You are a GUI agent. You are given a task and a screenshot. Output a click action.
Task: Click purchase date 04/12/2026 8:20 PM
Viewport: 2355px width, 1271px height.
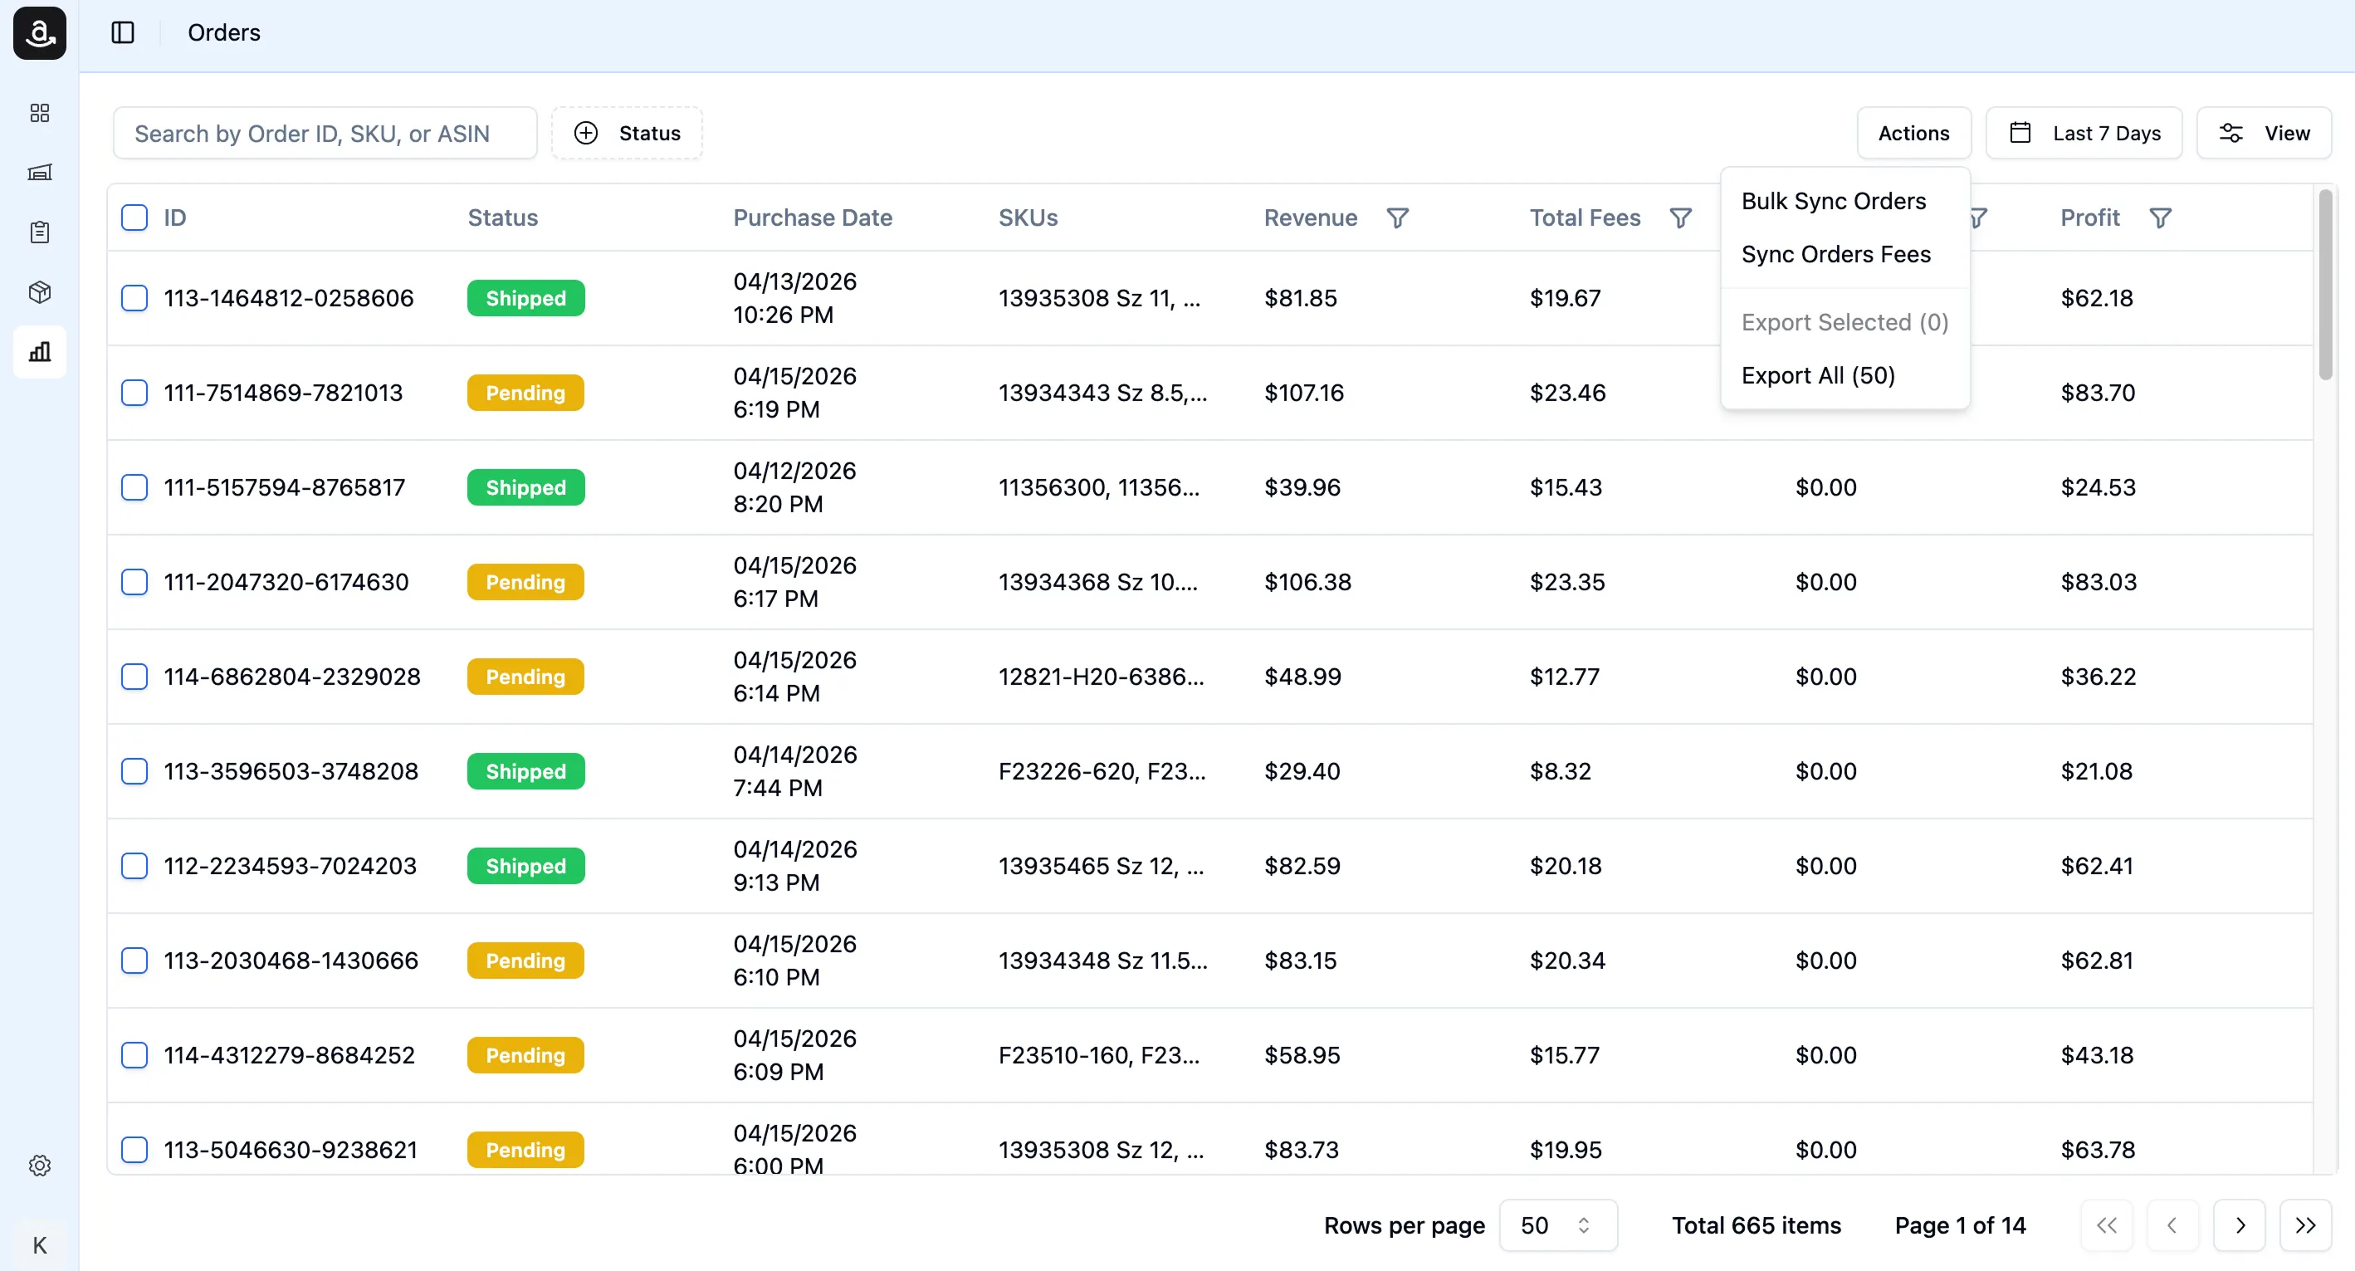pos(794,487)
